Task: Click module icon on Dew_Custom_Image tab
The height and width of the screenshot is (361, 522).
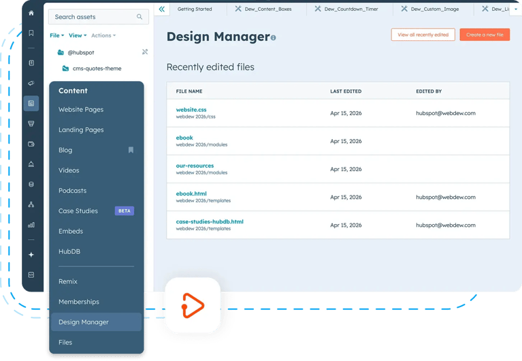Action: point(404,9)
